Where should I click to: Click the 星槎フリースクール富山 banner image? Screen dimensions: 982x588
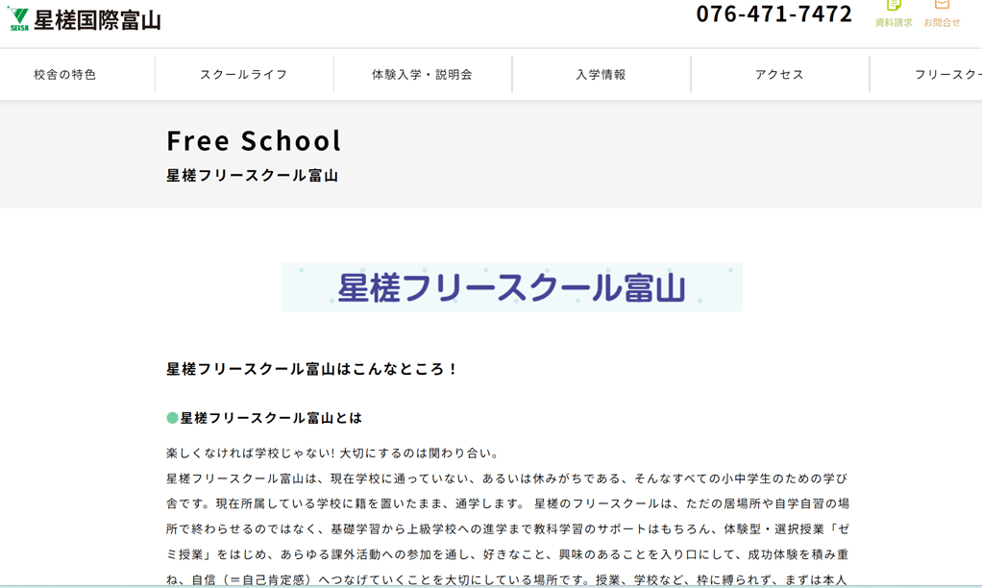pyautogui.click(x=512, y=287)
